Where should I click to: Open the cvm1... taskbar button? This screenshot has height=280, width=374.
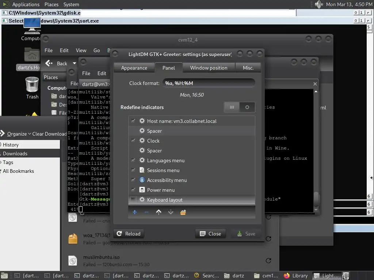click(x=266, y=276)
